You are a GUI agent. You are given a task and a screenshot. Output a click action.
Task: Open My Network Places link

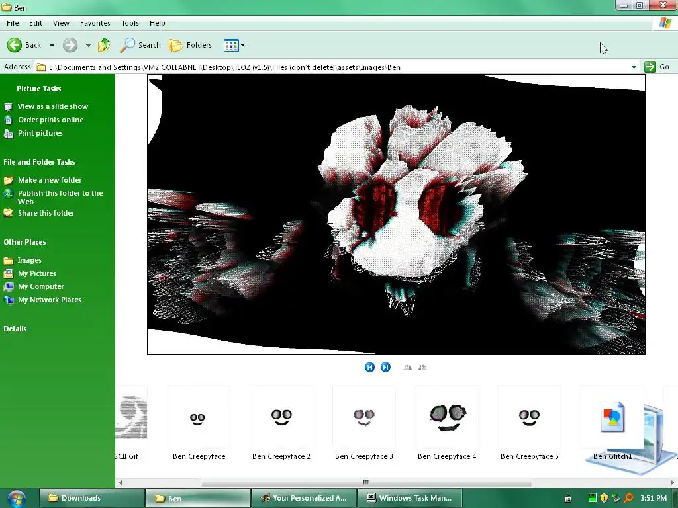pos(49,300)
